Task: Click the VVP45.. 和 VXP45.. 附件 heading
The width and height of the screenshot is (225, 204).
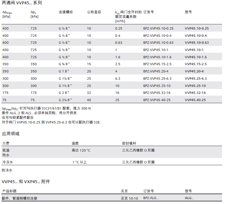Action: click(x=26, y=182)
